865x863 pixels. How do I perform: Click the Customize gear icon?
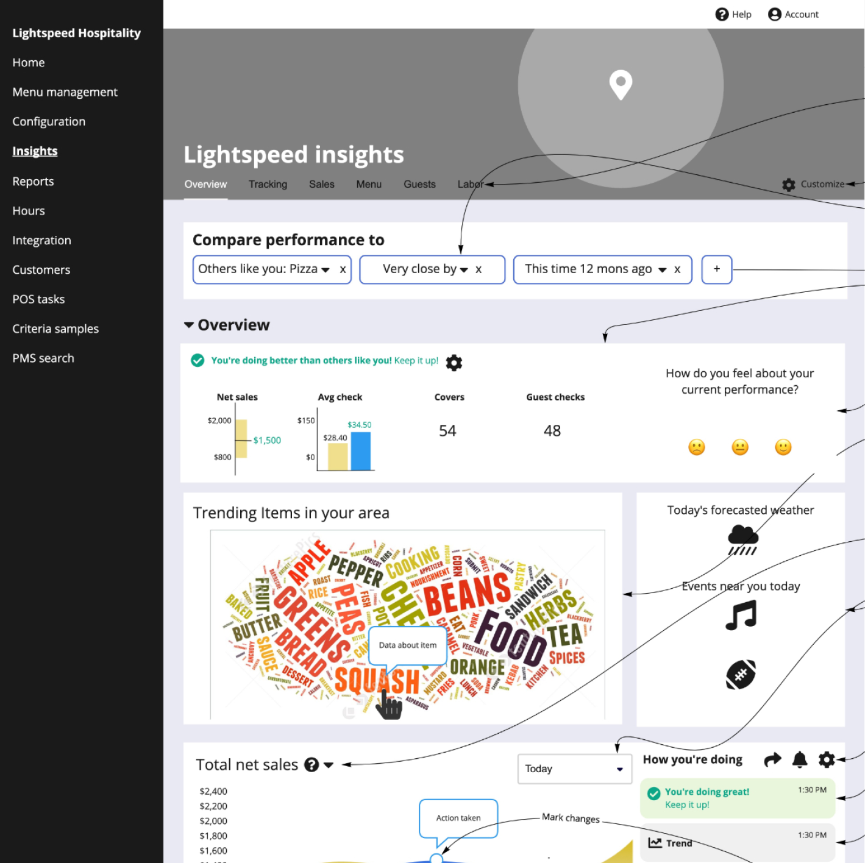[x=789, y=185]
